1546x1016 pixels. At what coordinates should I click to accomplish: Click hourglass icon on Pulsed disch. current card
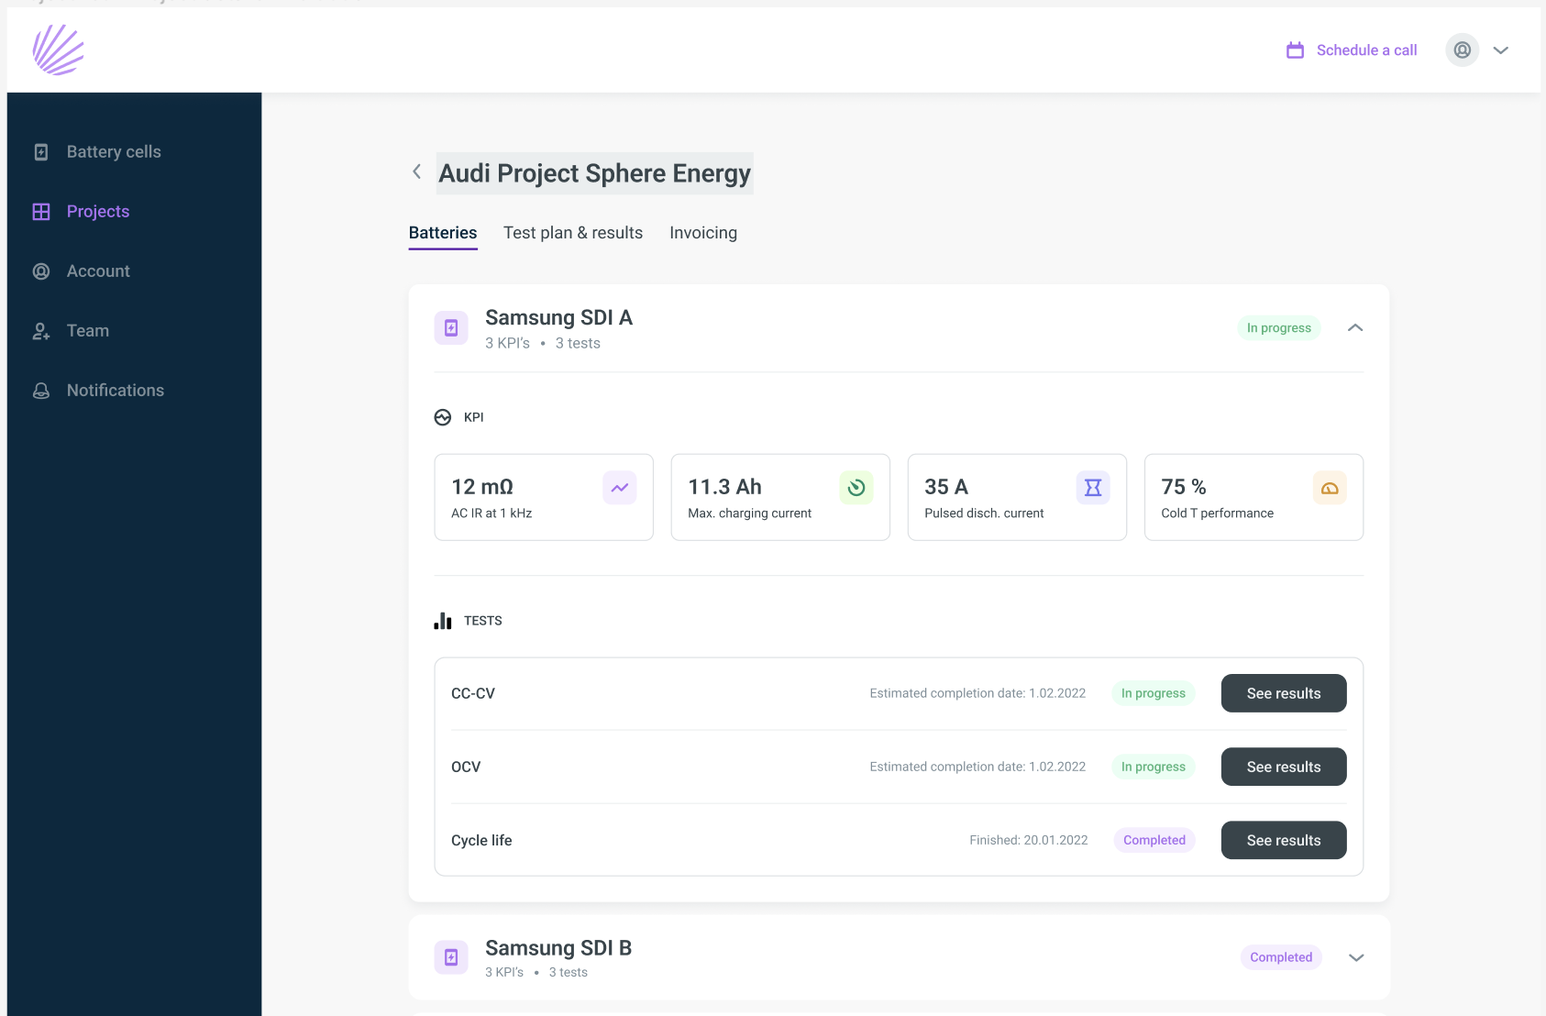1093,487
